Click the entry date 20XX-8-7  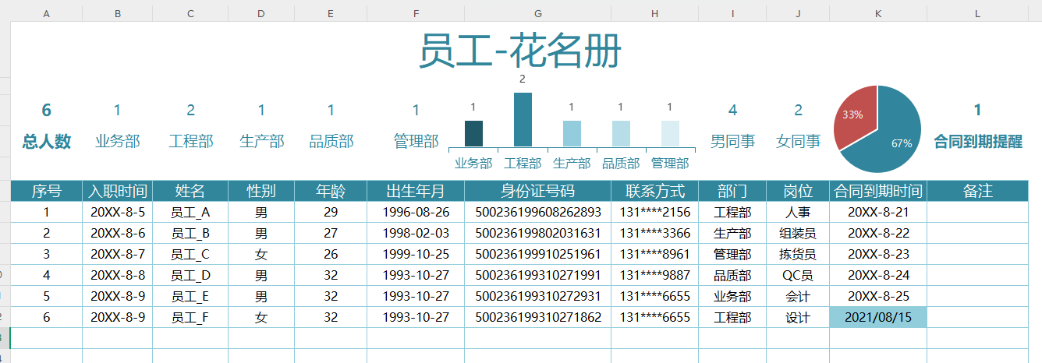pyautogui.click(x=117, y=254)
